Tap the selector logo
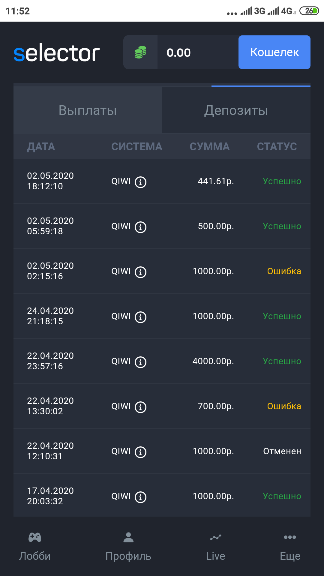 [x=57, y=53]
